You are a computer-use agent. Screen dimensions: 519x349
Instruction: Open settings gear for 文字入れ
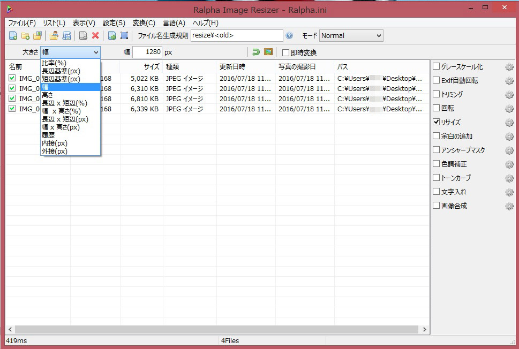coord(509,192)
